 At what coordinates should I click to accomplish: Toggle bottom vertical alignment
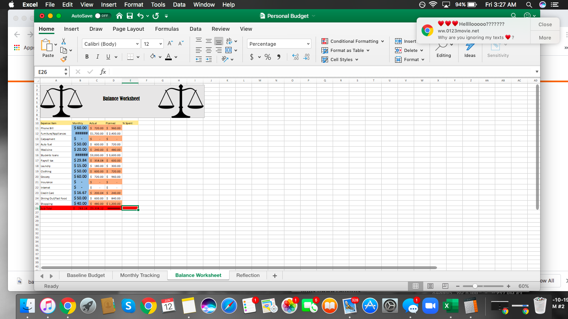tap(218, 41)
